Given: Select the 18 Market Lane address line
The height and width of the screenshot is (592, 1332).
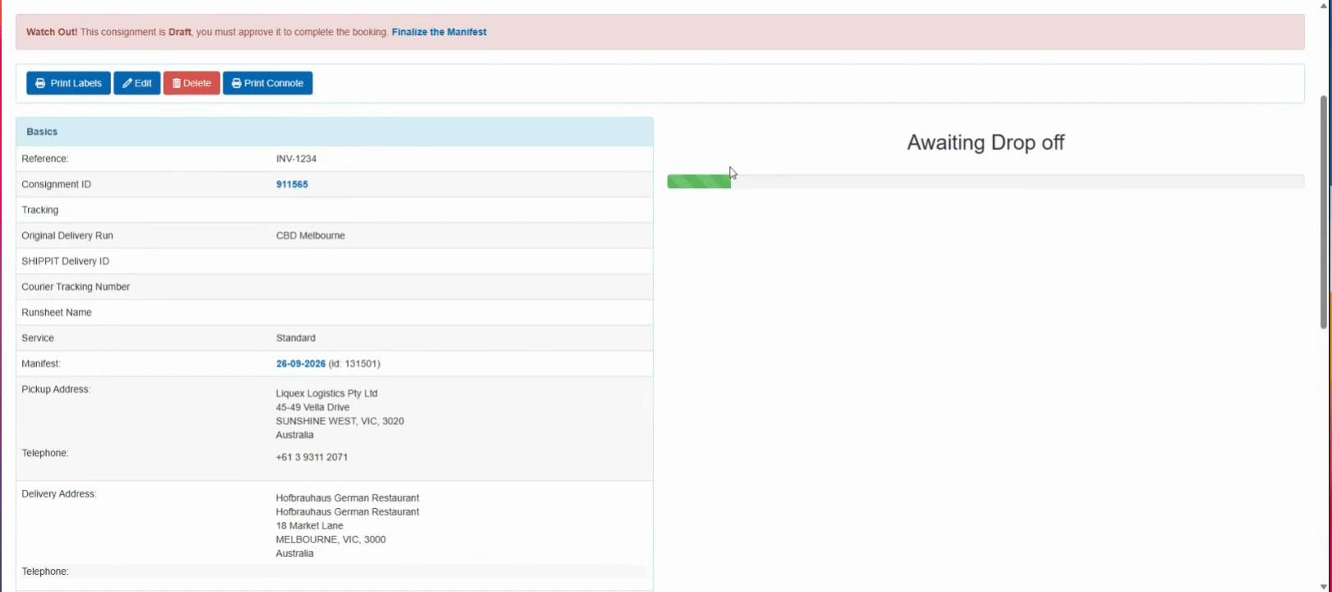Looking at the screenshot, I should click(x=310, y=525).
